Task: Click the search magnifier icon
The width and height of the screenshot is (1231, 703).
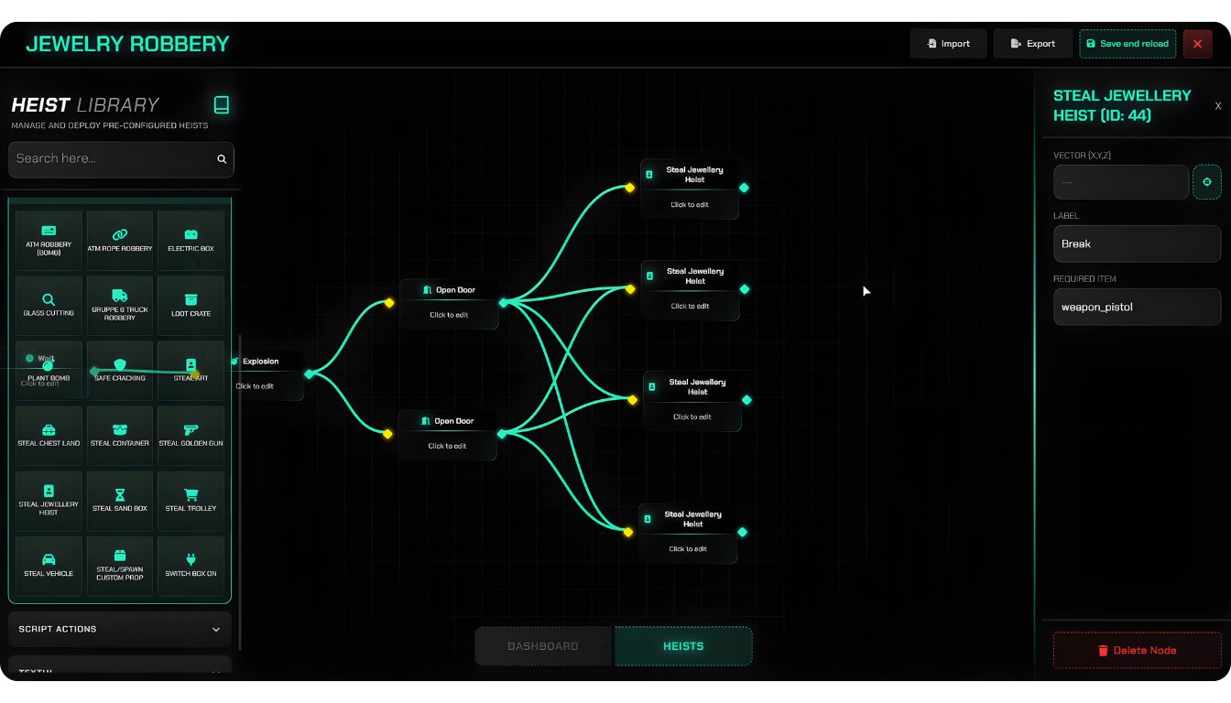Action: [222, 159]
